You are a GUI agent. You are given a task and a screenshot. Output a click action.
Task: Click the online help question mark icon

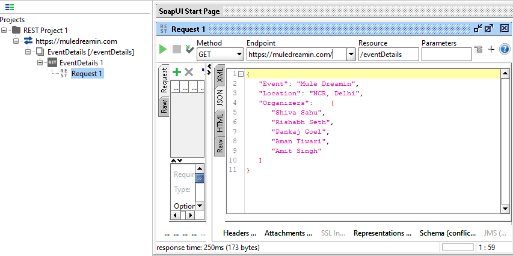505,49
